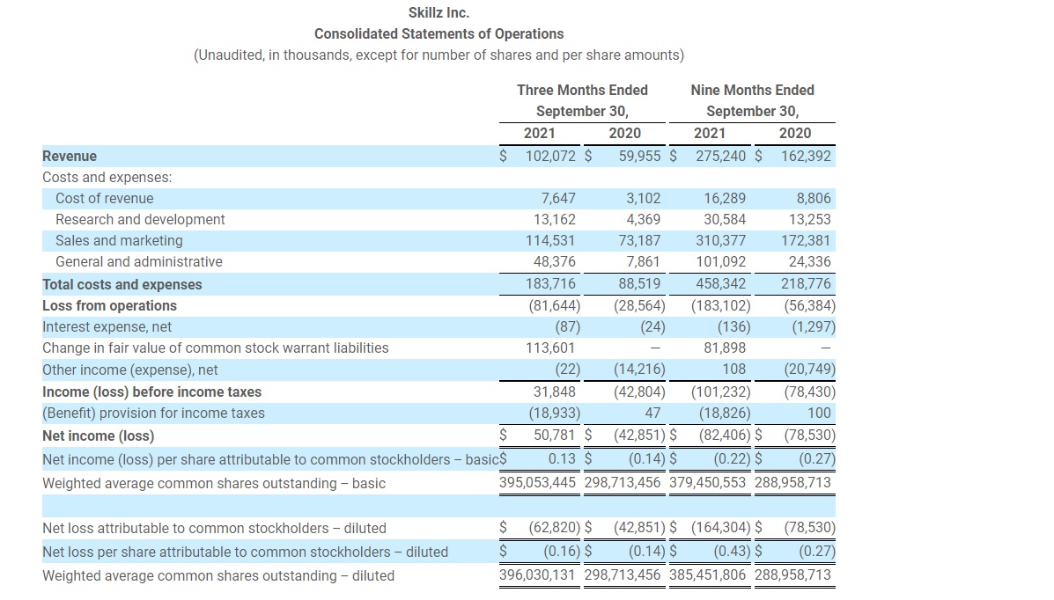1054x600 pixels.
Task: Click warrant fair value change 113,601
Action: pos(550,348)
